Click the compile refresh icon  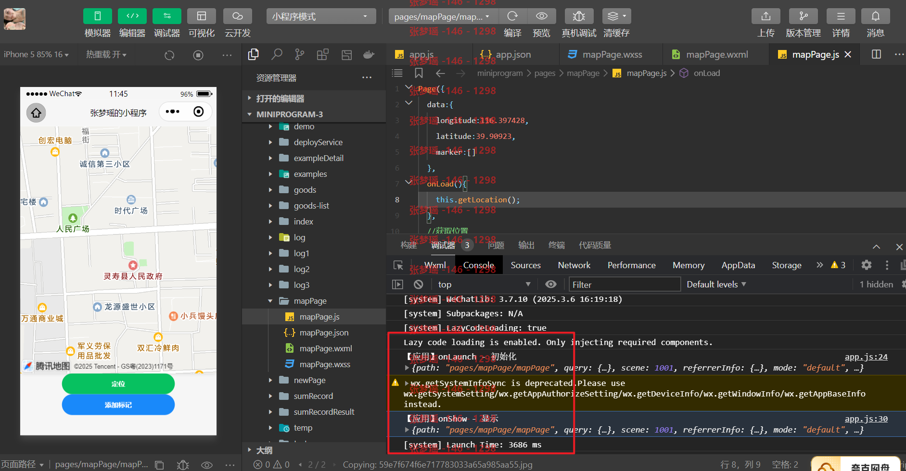[x=512, y=16]
